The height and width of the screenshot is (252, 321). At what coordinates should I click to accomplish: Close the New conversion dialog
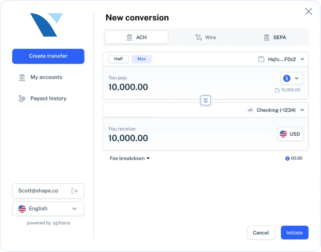point(309,11)
